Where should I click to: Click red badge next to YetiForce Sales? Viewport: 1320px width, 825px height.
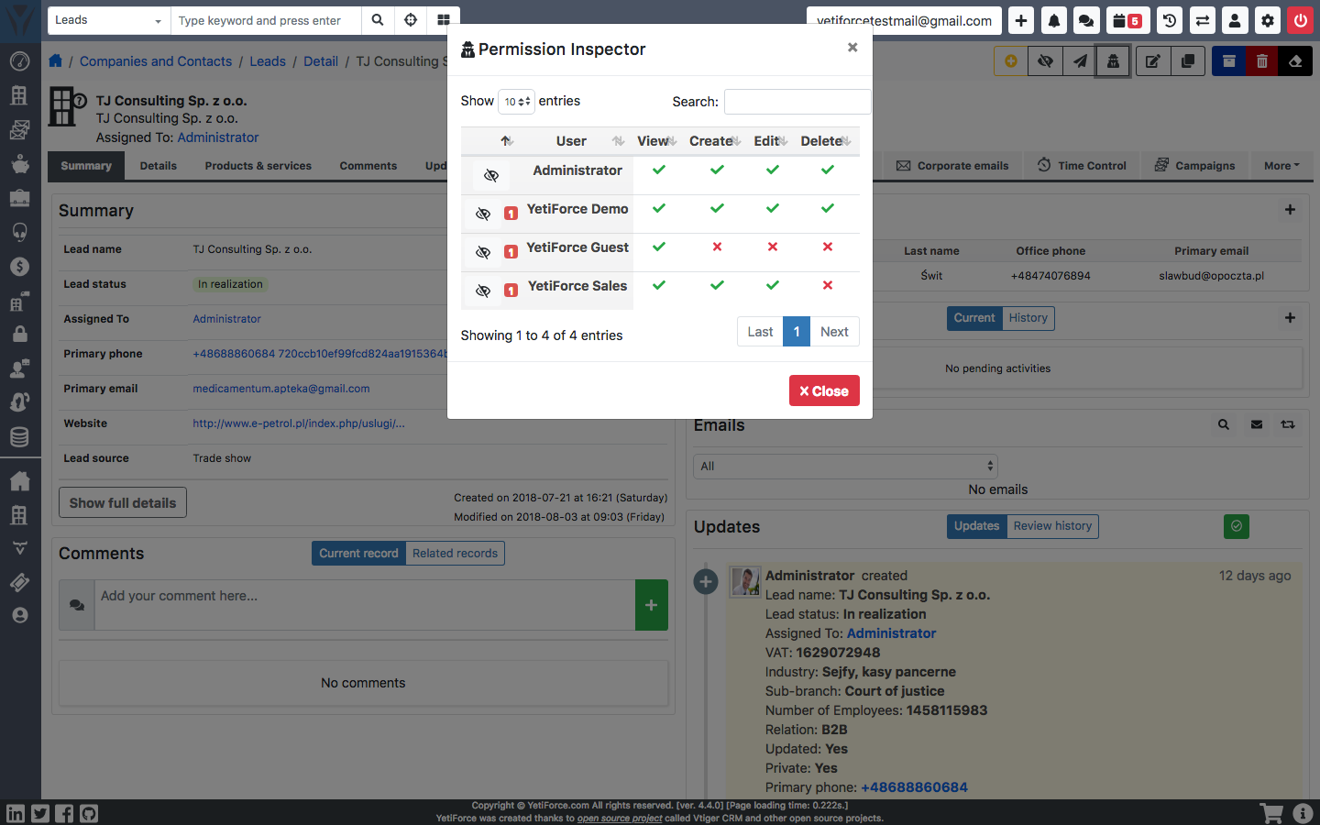coord(511,291)
